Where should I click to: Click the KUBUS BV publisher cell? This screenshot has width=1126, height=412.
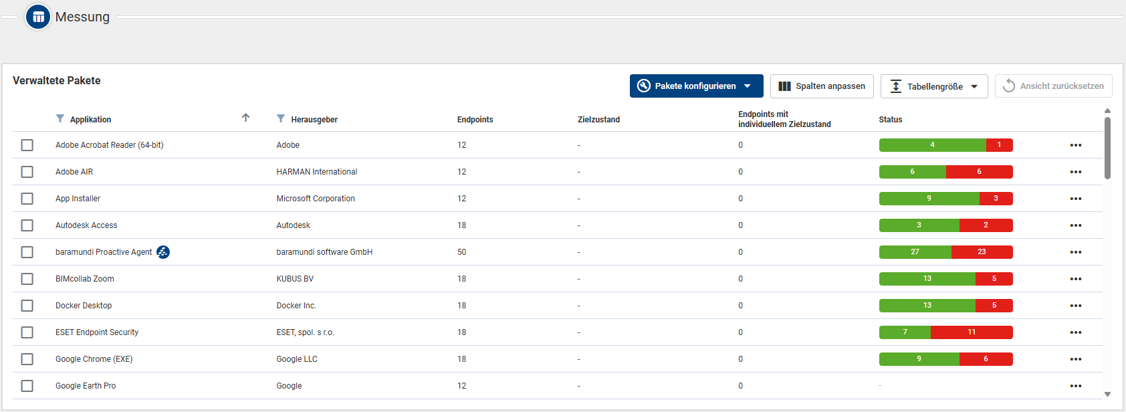pyautogui.click(x=295, y=279)
